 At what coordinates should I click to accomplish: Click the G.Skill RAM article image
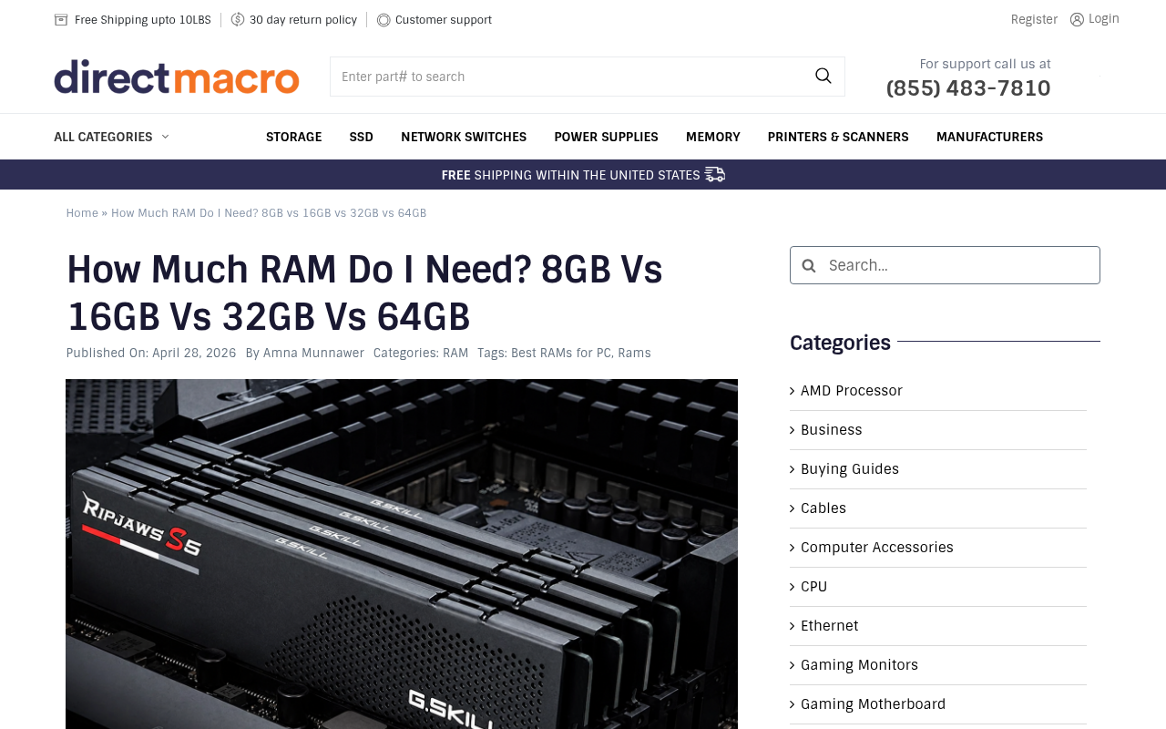[x=402, y=554]
